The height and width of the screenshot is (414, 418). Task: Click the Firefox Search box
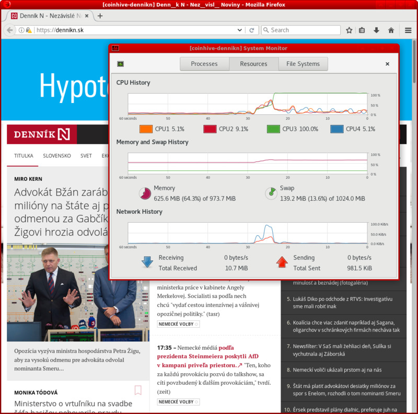(301, 30)
